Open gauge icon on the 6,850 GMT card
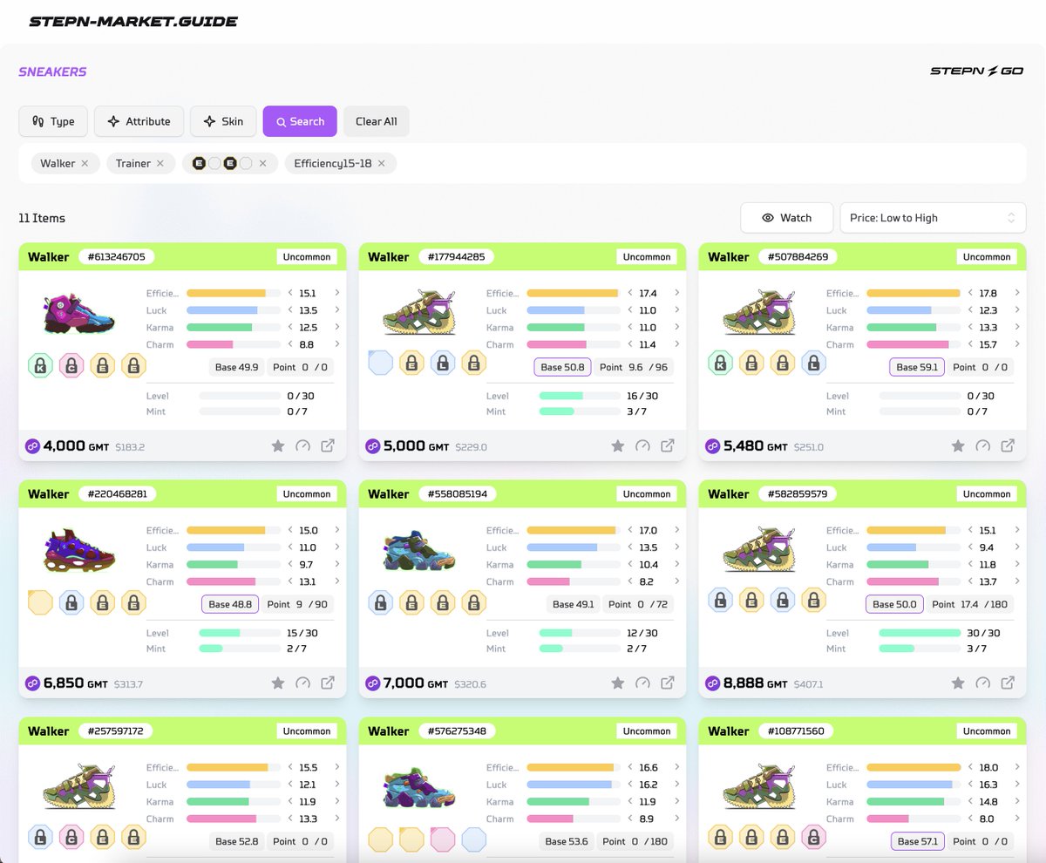1046x863 pixels. click(302, 683)
